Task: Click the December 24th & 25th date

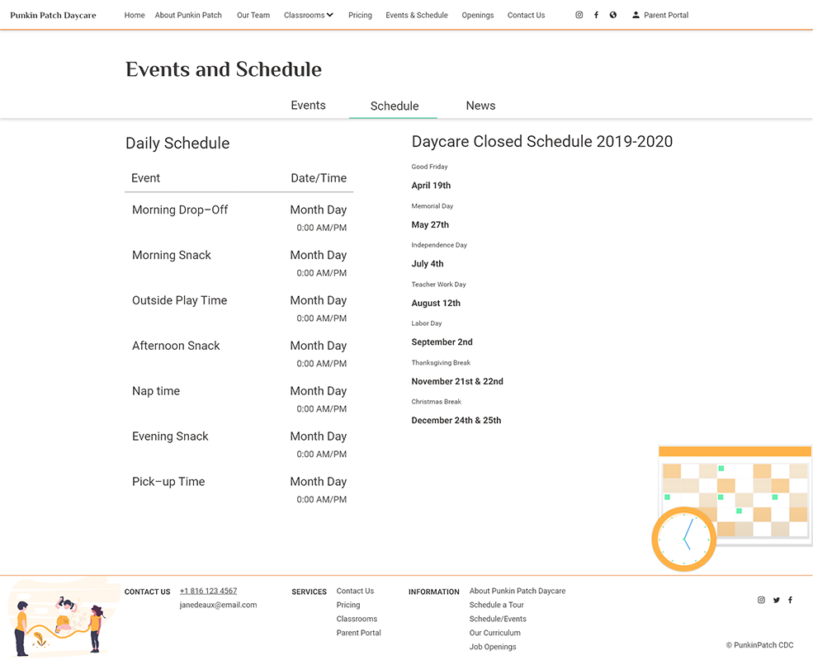Action: tap(456, 420)
